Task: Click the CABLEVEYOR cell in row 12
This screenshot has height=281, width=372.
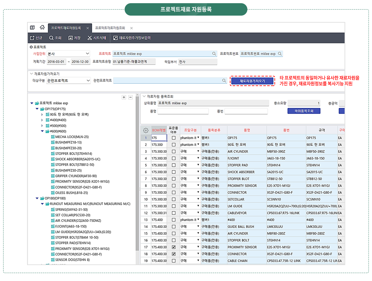Action: click(x=247, y=213)
